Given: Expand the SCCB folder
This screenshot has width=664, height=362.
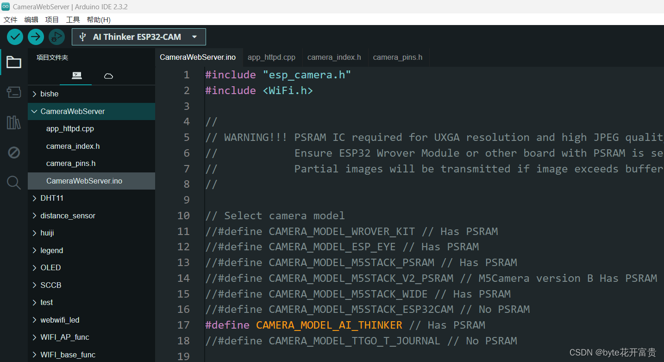Looking at the screenshot, I should 92,285.
